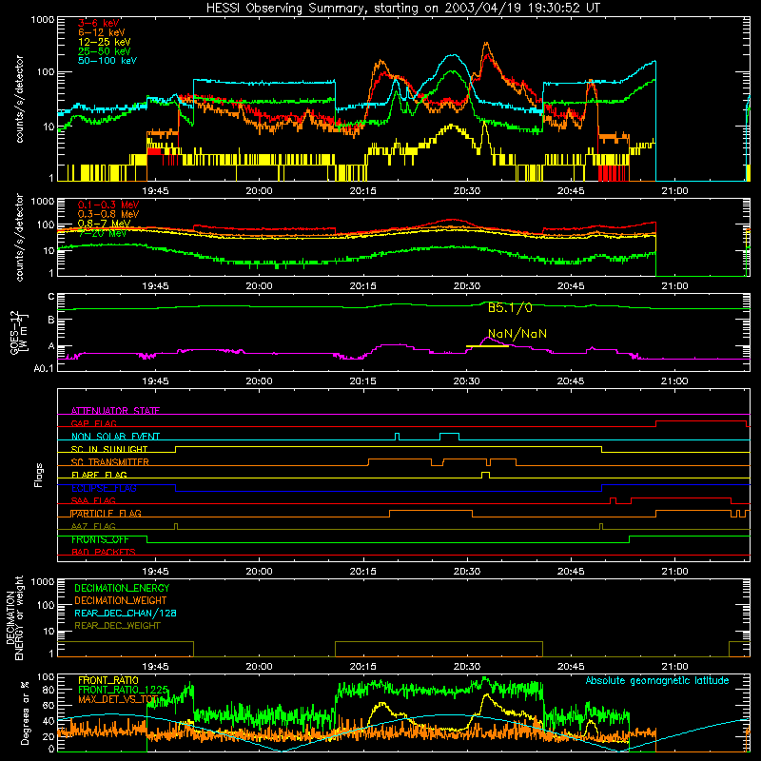
Task: Click the DECIMATION_WEIGHT legend label
Action: 121,601
